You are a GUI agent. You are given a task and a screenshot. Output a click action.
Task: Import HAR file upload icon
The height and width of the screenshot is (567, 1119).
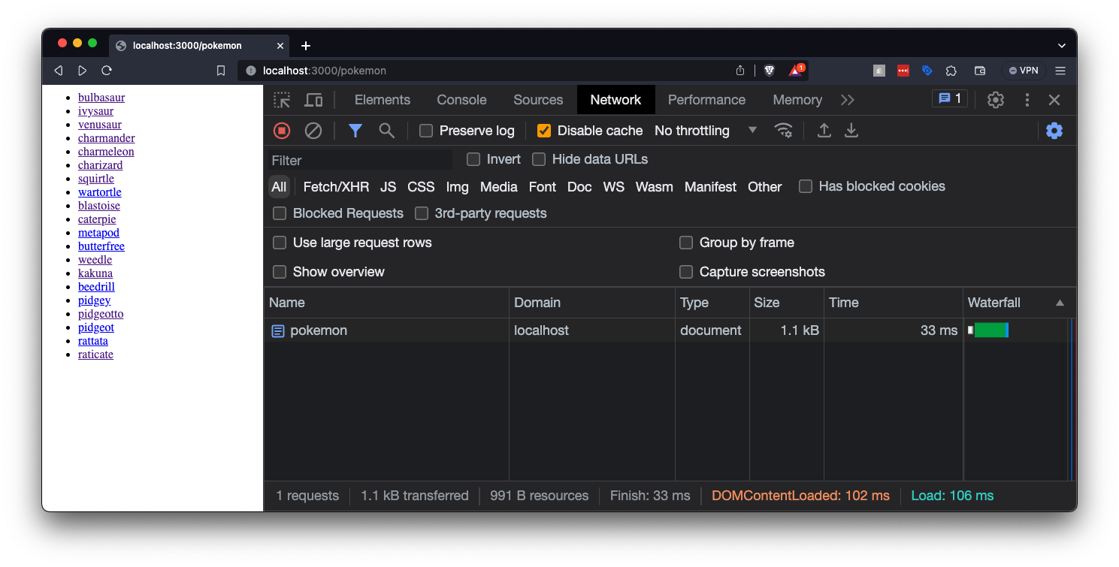click(824, 131)
